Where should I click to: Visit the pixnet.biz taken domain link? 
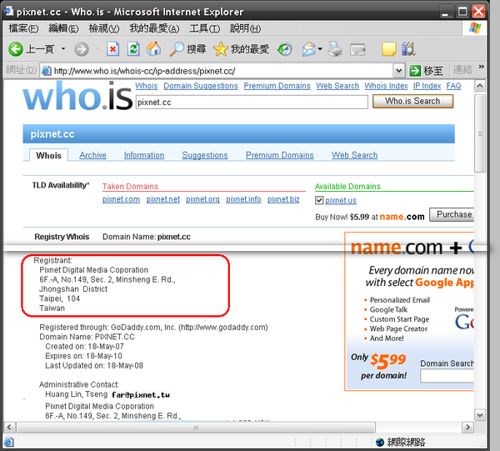point(283,199)
